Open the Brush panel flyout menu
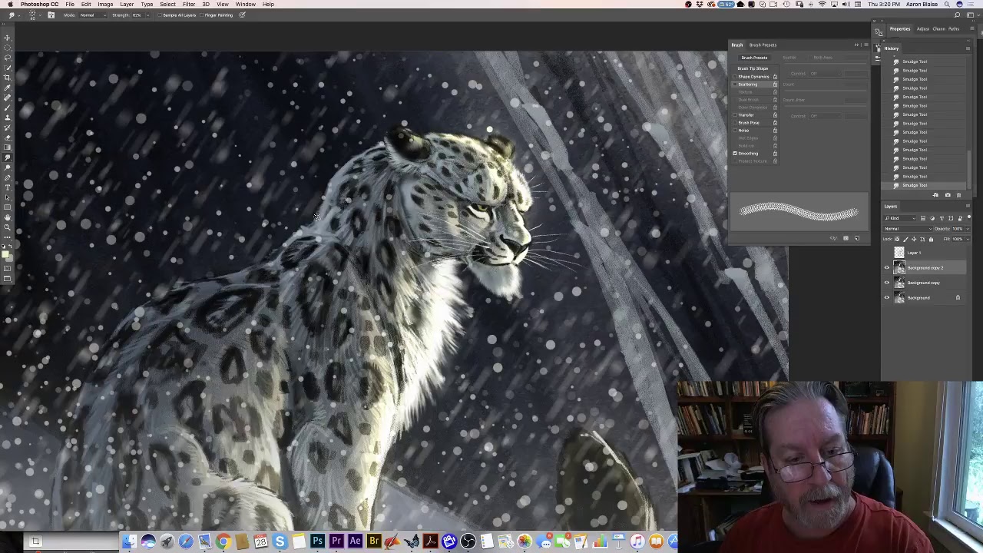The height and width of the screenshot is (553, 983). pos(866,45)
